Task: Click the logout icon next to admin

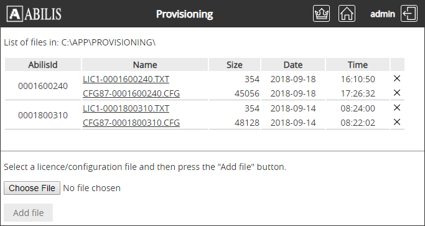Action: [409, 14]
